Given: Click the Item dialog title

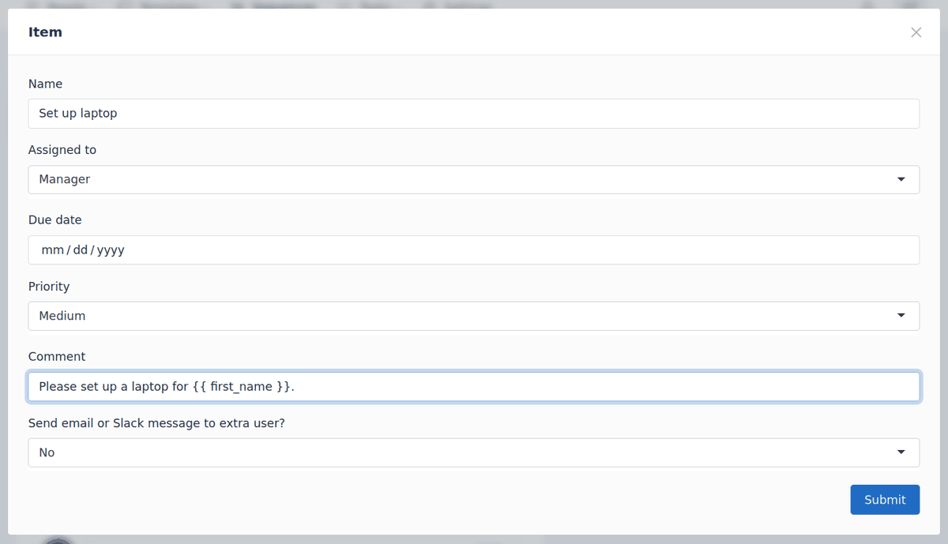Looking at the screenshot, I should pyautogui.click(x=45, y=32).
